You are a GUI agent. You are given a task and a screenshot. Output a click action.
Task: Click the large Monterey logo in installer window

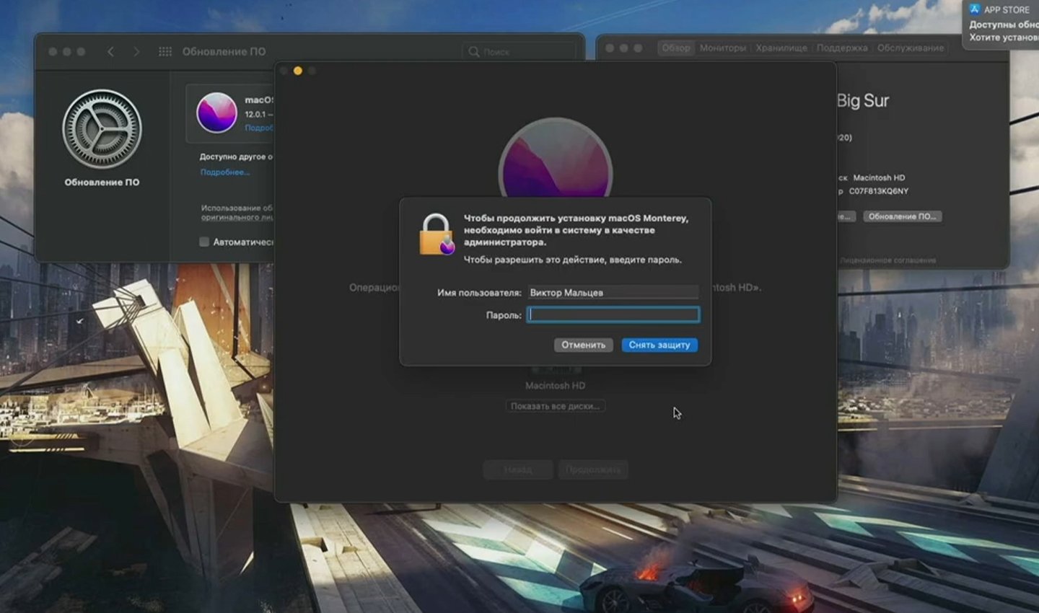pos(556,159)
